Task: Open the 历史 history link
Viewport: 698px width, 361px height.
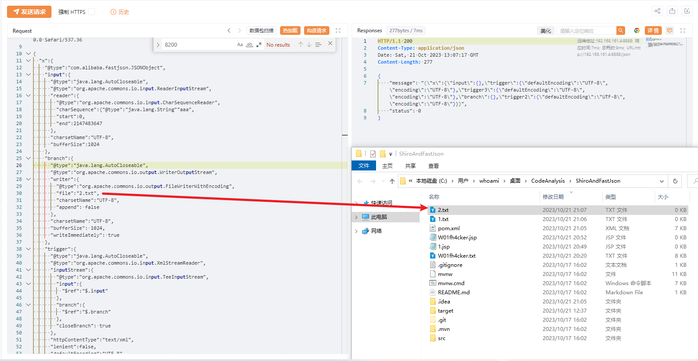Action: click(120, 12)
